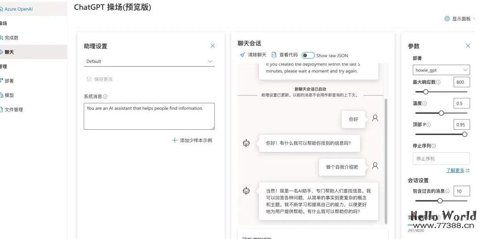
Task: Click bot icon beside 当然！我是一名AI助手 reply
Action: [x=246, y=191]
